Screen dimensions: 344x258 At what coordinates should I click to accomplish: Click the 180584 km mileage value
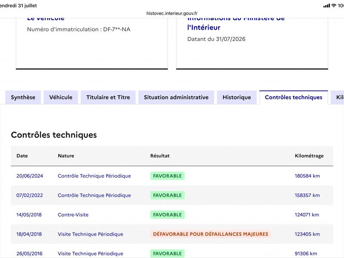[307, 176]
